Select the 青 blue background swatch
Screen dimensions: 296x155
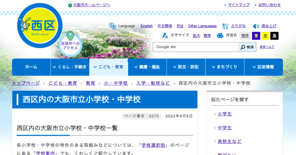coord(256,36)
